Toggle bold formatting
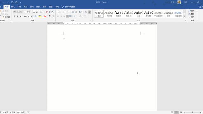This screenshot has width=203, height=114. click(x=14, y=16)
